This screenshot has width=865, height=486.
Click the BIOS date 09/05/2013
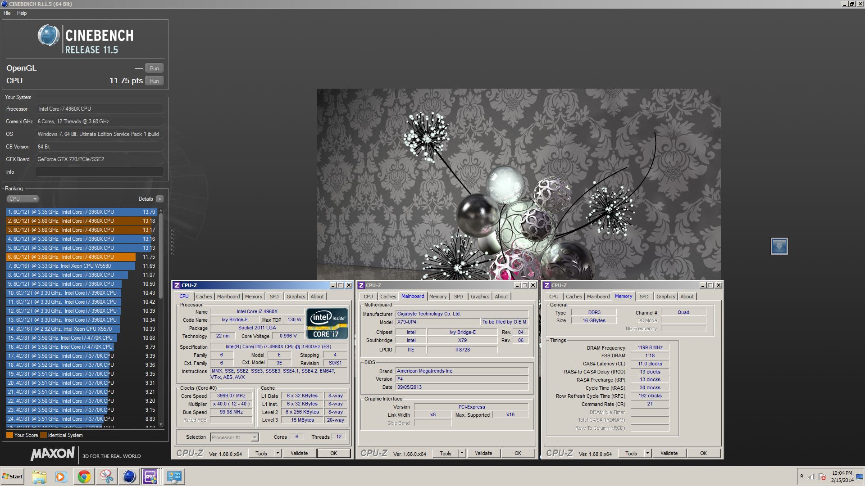(462, 387)
